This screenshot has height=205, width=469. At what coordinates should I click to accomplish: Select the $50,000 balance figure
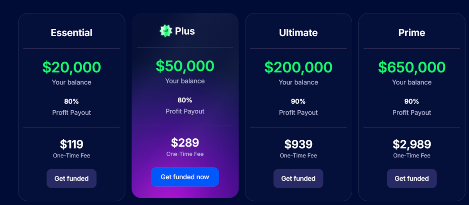pyautogui.click(x=185, y=66)
